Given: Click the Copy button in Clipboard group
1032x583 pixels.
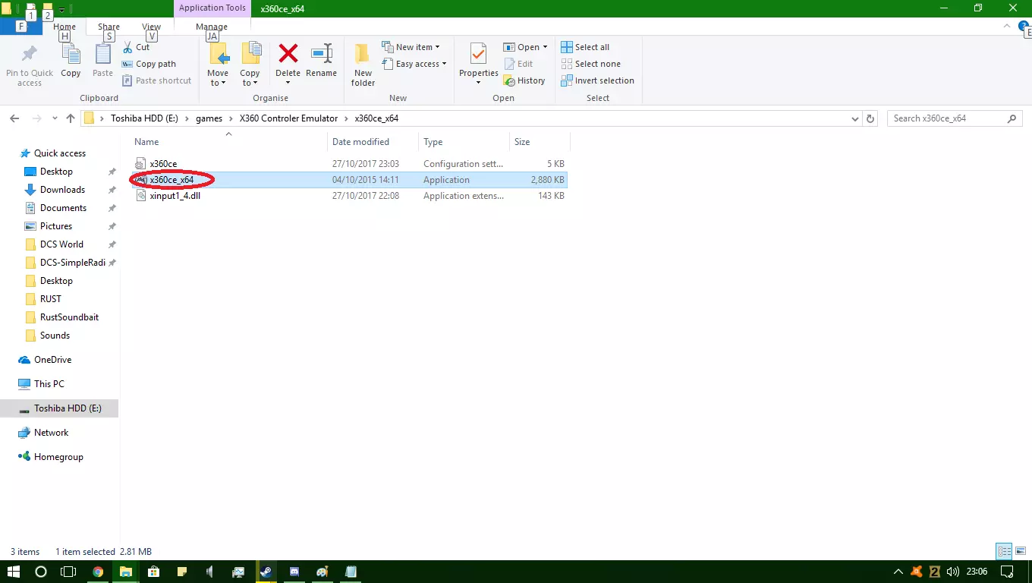Looking at the screenshot, I should click(71, 61).
